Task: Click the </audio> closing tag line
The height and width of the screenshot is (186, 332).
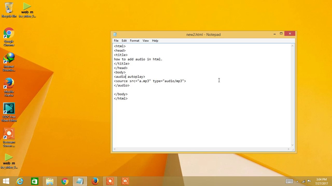Action: click(x=122, y=86)
